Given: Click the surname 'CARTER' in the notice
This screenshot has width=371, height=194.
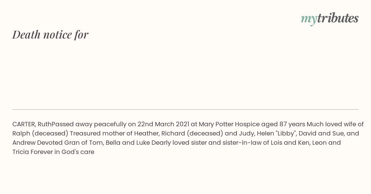Looking at the screenshot, I should (x=24, y=124).
